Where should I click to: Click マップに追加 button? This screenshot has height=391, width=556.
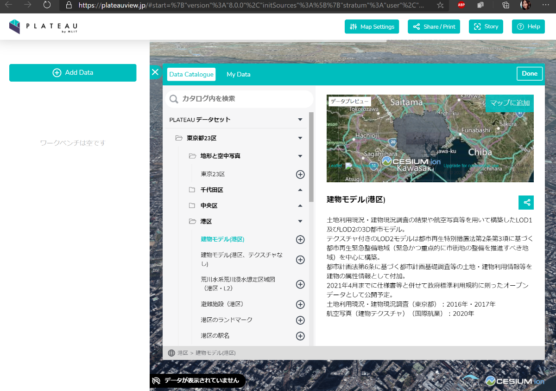tap(510, 103)
